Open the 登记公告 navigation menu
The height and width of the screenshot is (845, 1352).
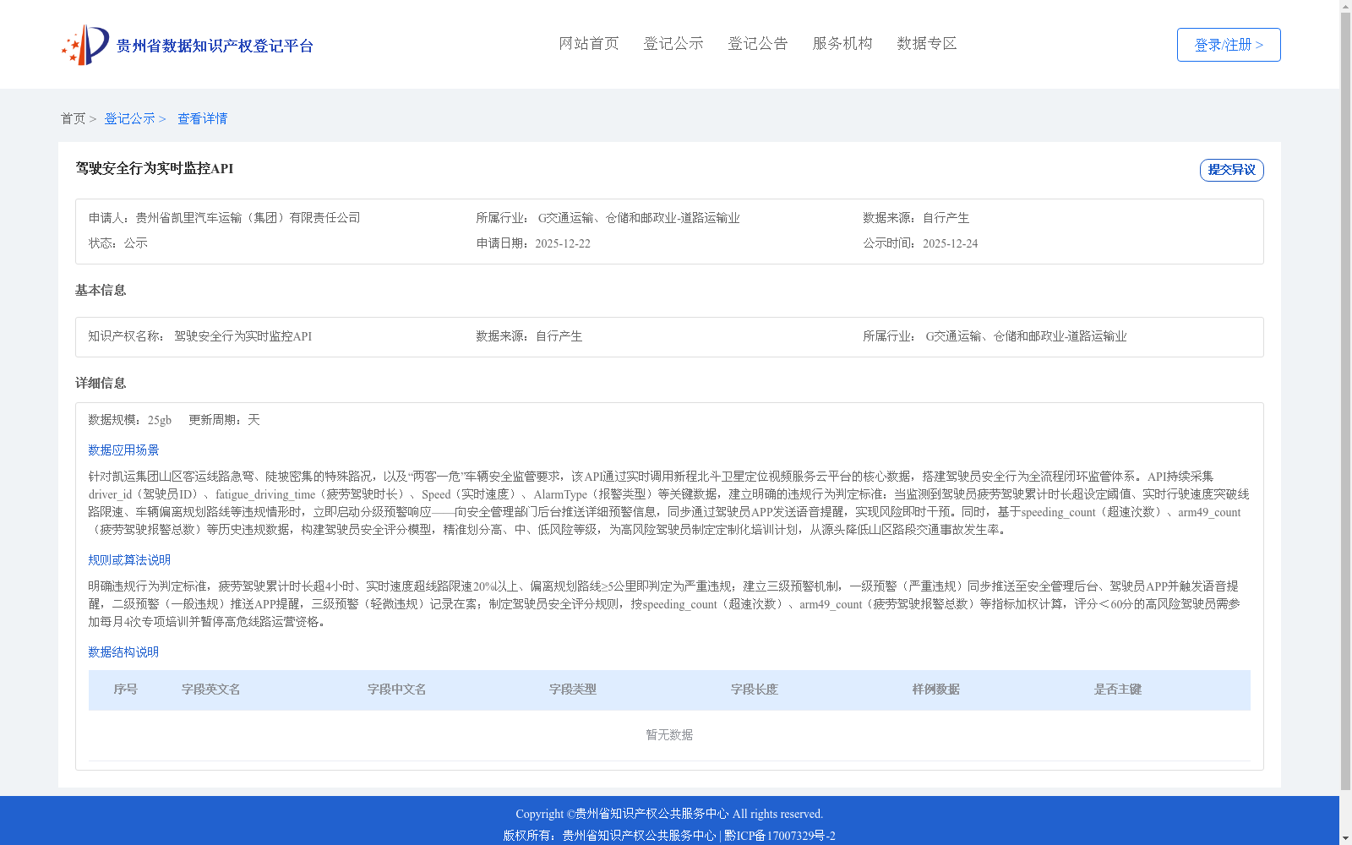coord(758,43)
